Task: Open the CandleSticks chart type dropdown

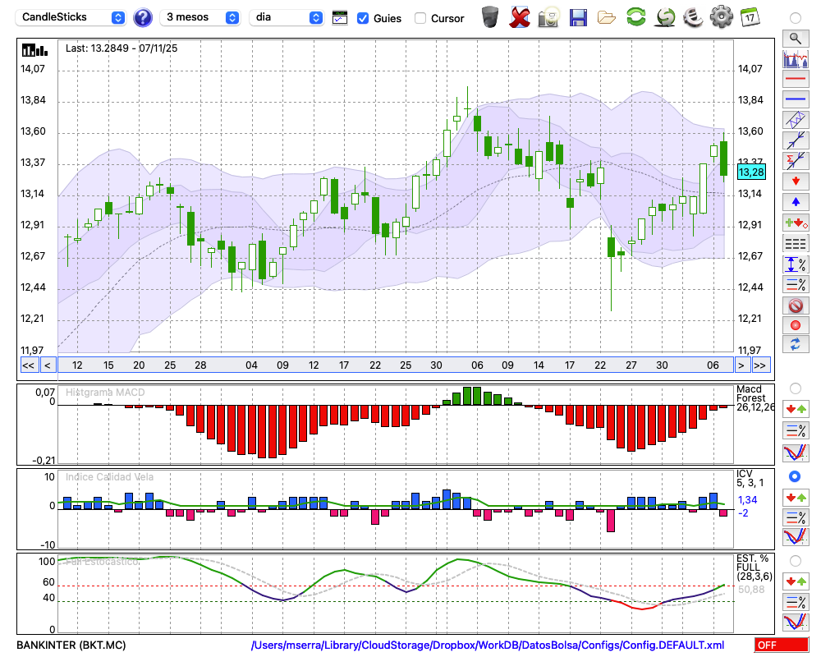Action: coord(72,17)
